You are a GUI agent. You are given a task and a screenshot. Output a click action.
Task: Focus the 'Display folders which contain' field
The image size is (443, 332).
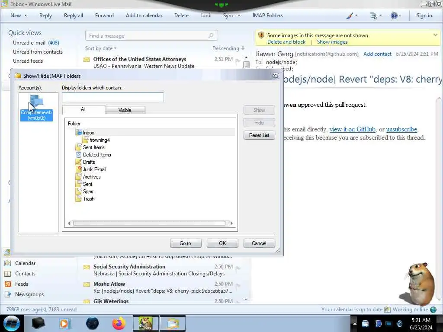pos(113,97)
